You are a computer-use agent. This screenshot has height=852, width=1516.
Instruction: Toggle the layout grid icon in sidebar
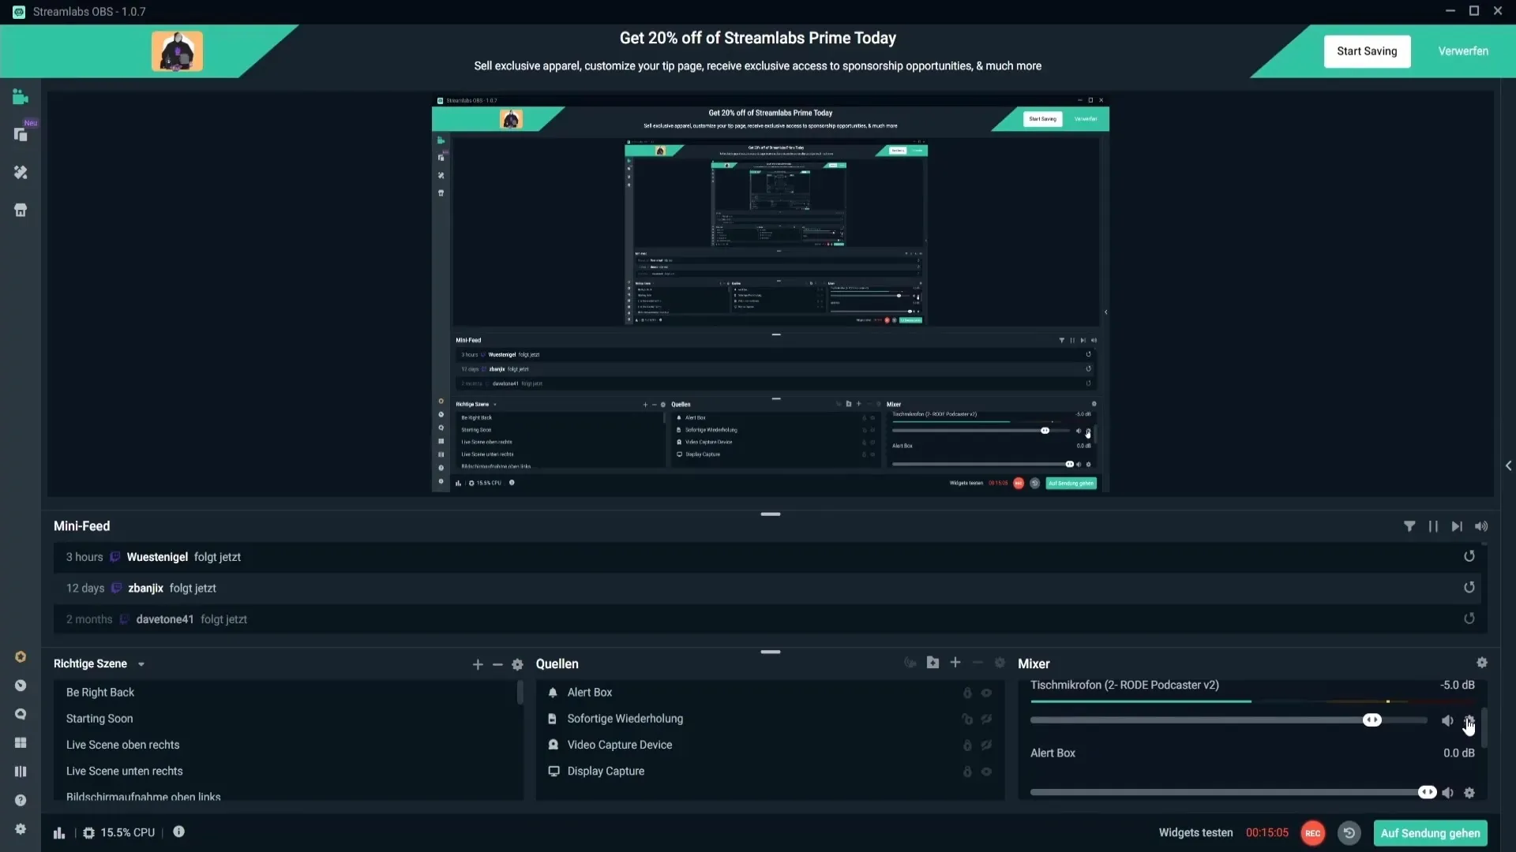21,743
